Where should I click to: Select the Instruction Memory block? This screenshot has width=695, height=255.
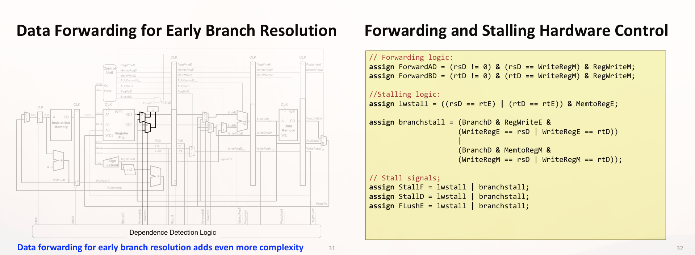pyautogui.click(x=61, y=125)
